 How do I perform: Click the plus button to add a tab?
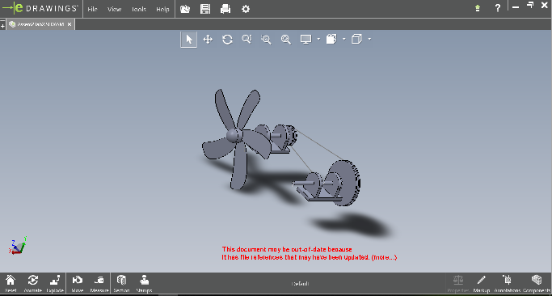point(2,25)
